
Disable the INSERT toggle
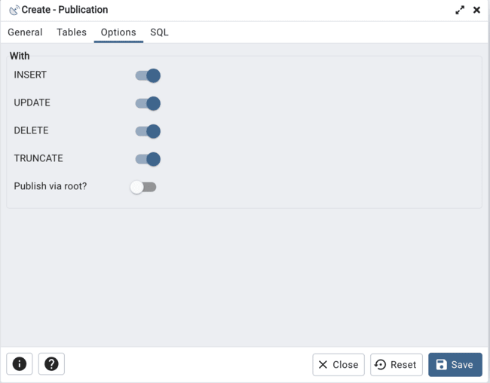click(x=148, y=75)
